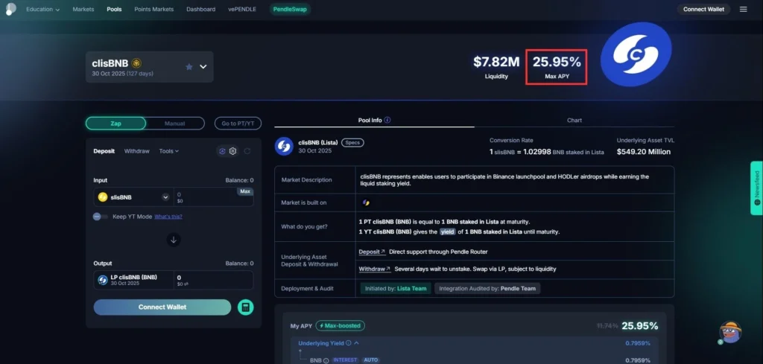This screenshot has width=763, height=364.
Task: Favorite the clisBNB pool with the star
Action: (189, 66)
